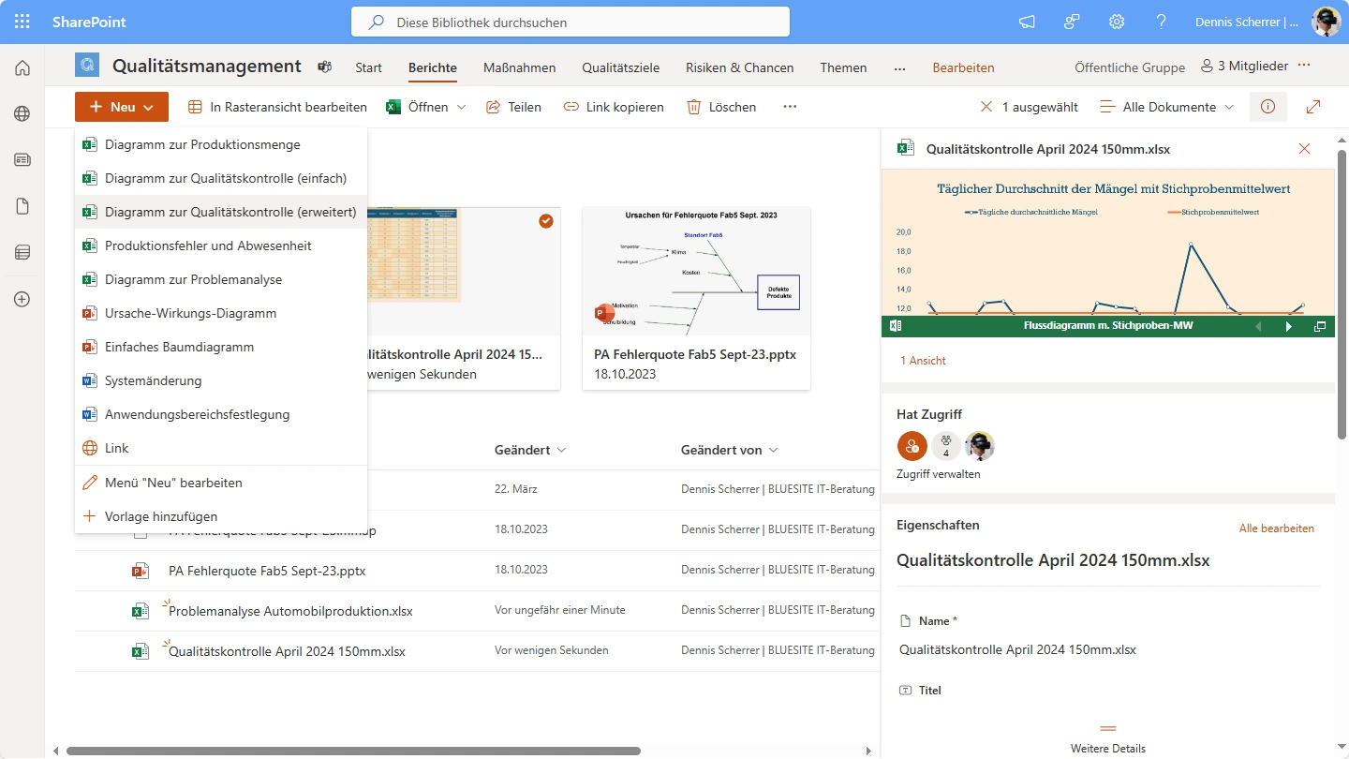Screen dimensions: 1349x759
Task: Select Anwendungsbereichsfestlegung template
Action: click(221, 414)
